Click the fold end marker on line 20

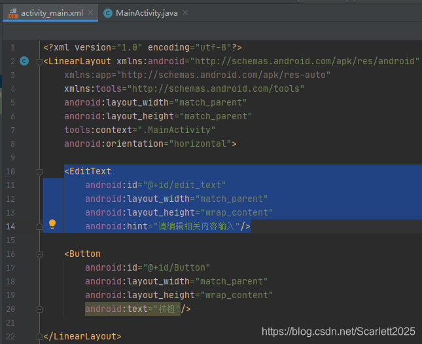pos(39,309)
